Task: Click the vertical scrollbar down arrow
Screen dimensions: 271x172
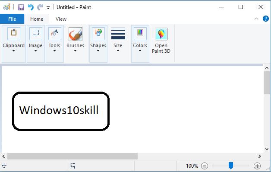Action: pyautogui.click(x=267, y=149)
